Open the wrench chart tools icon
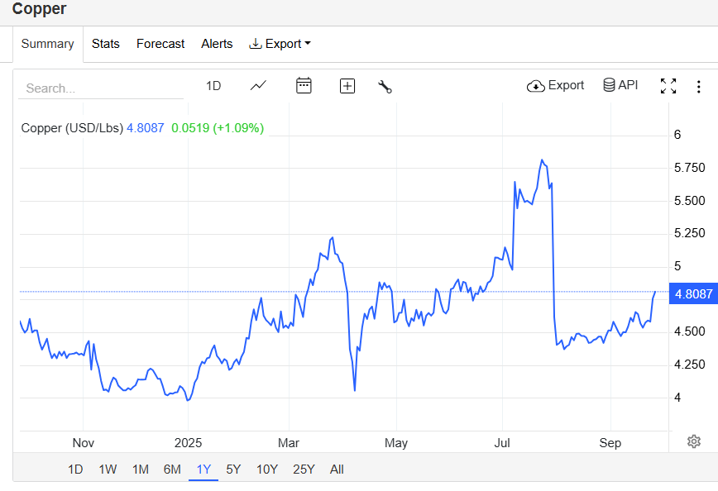The image size is (718, 491). 385,86
